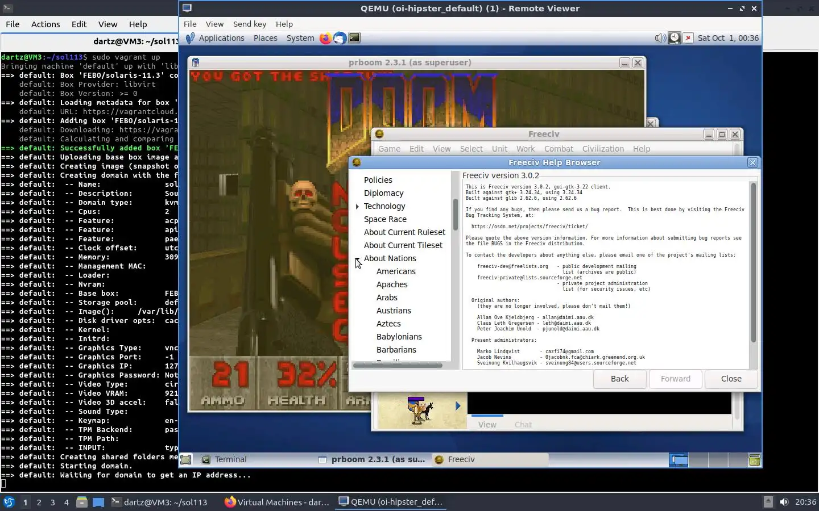Click the red X status applet icon

[x=688, y=38]
